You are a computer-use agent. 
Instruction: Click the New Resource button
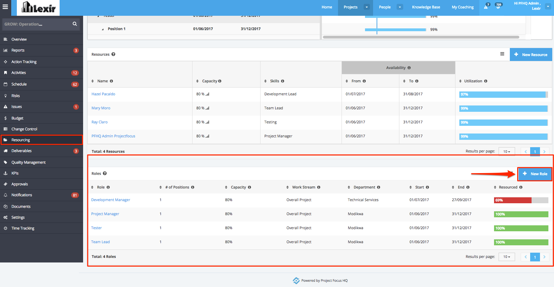[x=531, y=55]
